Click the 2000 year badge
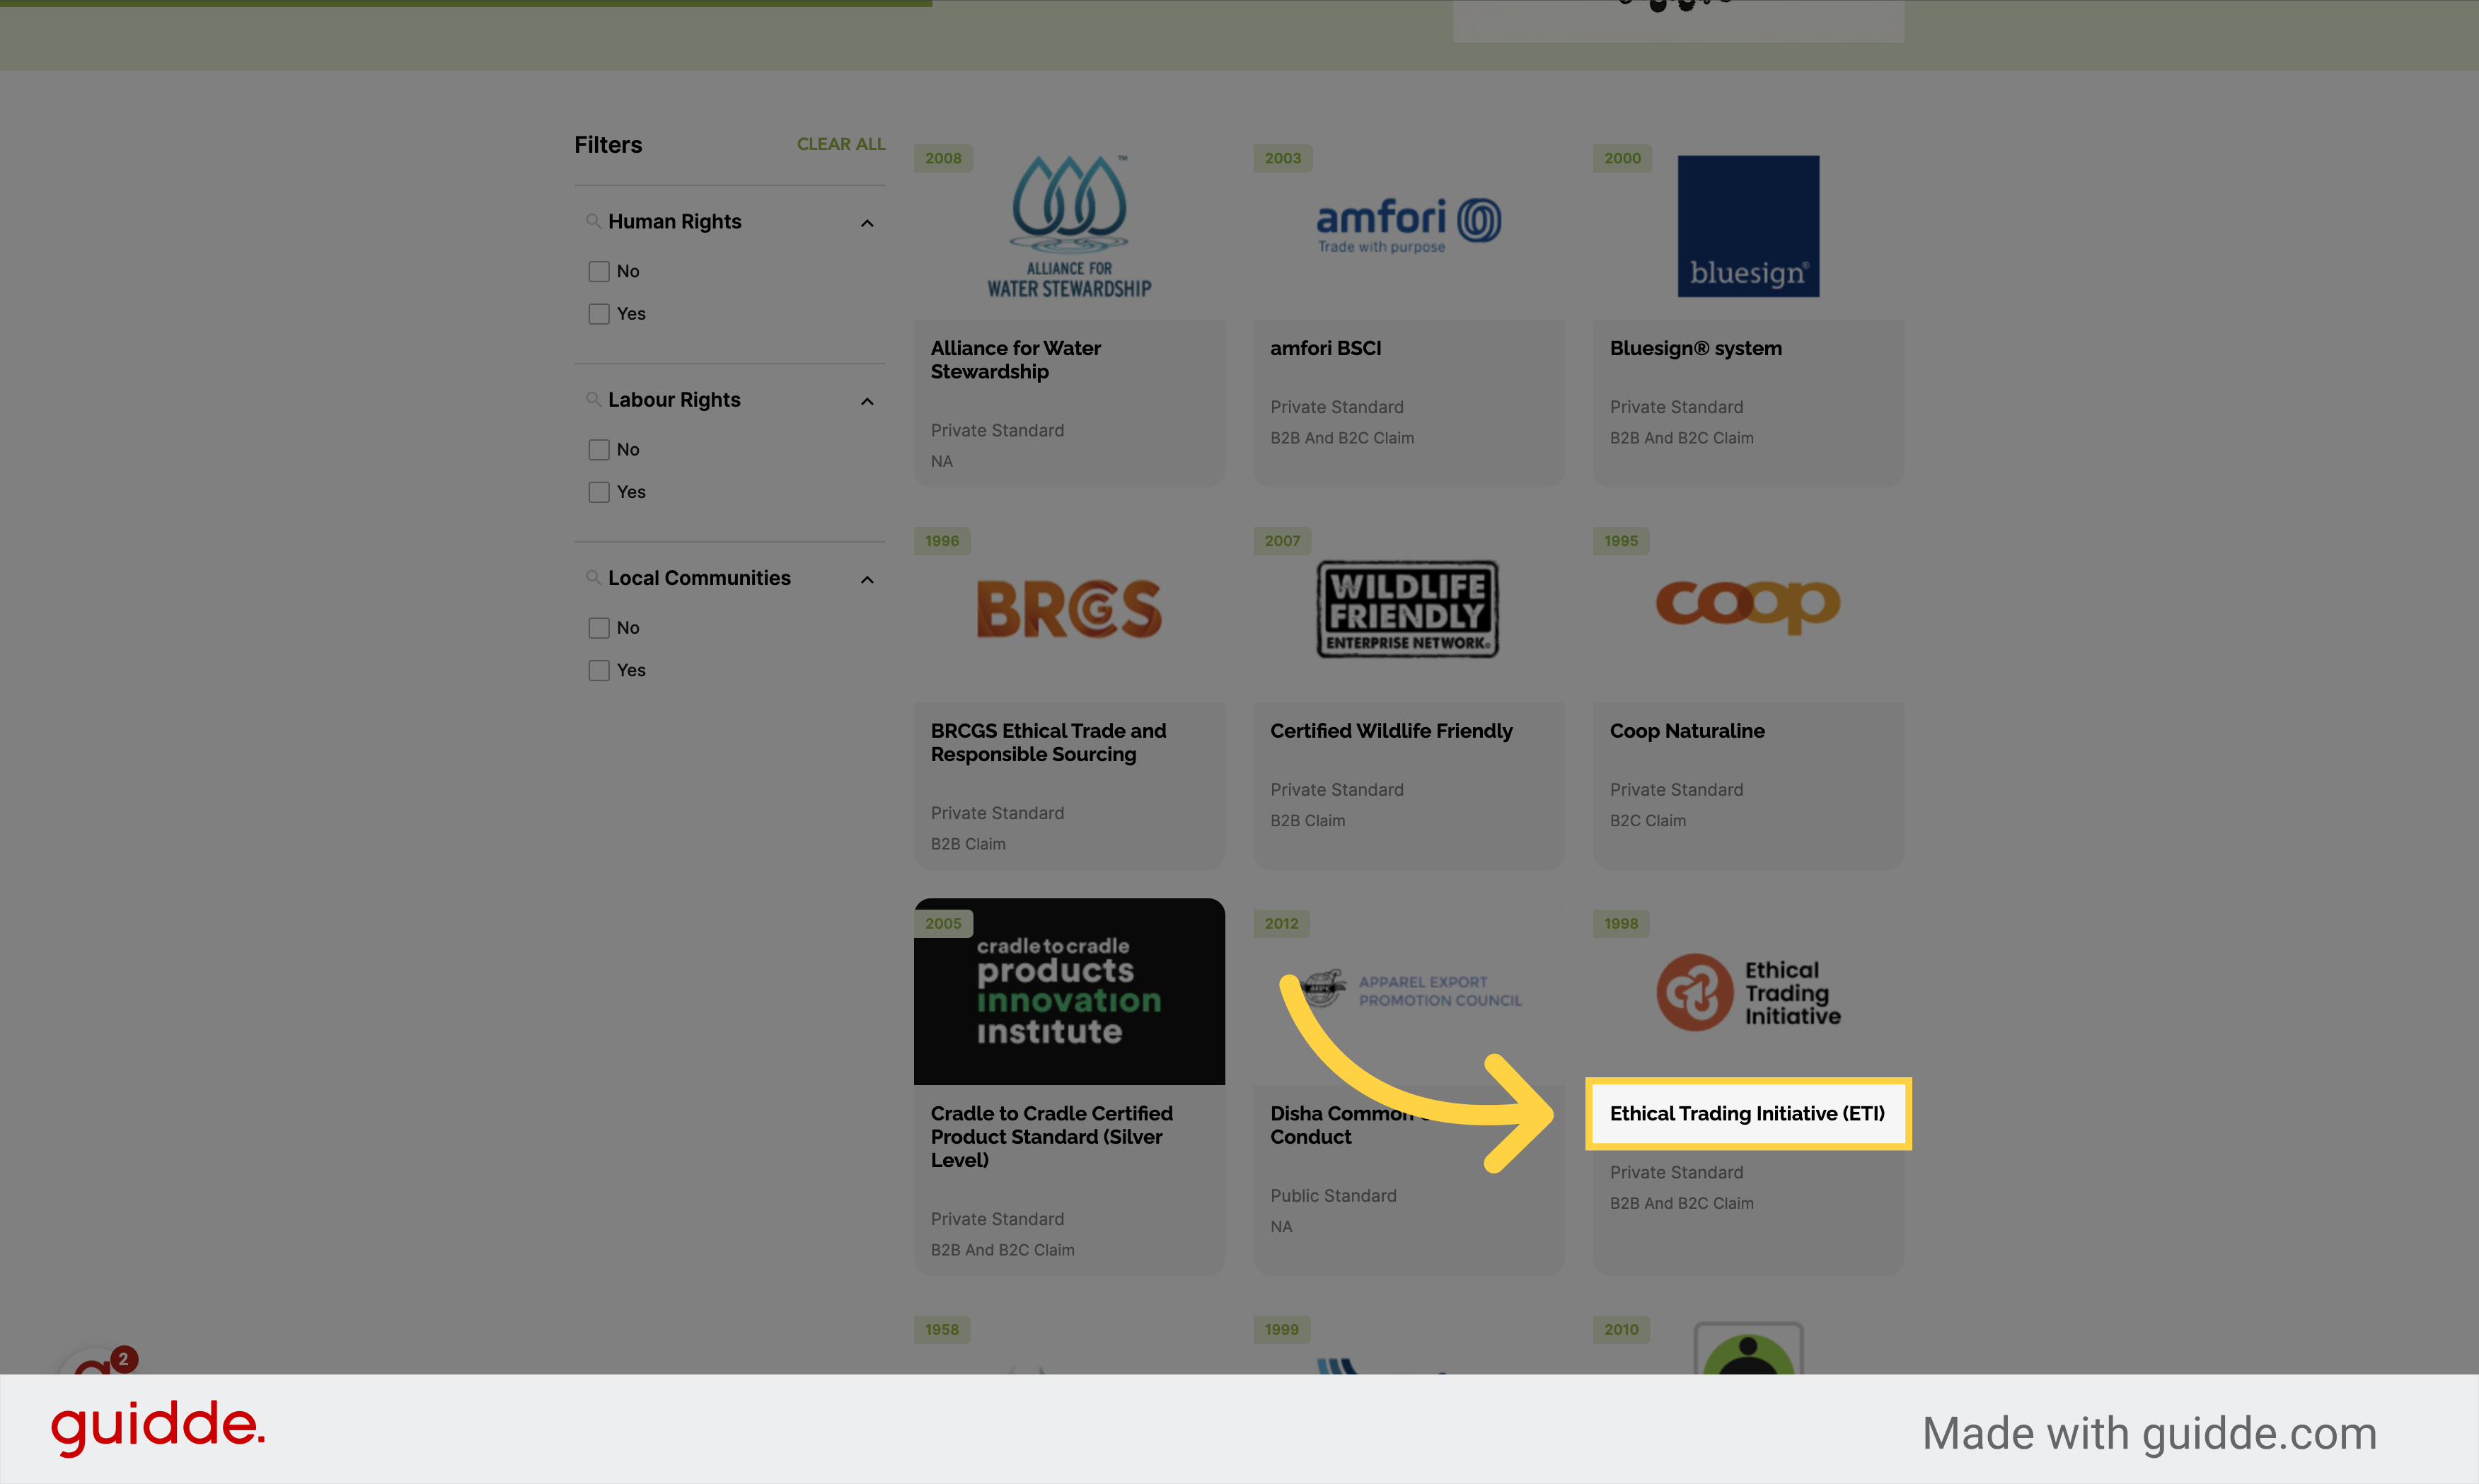This screenshot has width=2479, height=1484. pyautogui.click(x=1622, y=158)
